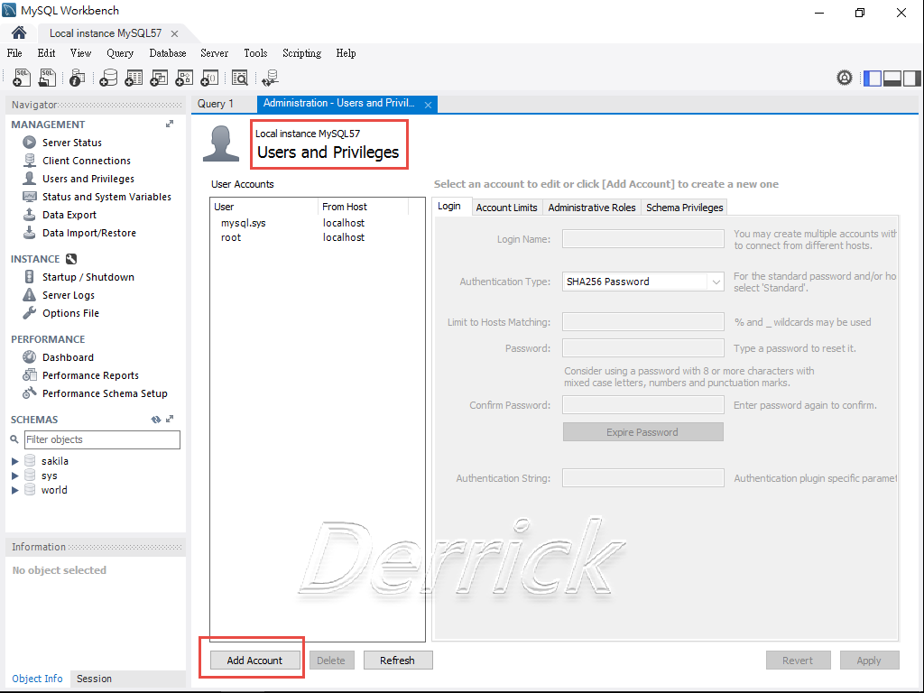Open SQL script file icon
The height and width of the screenshot is (693, 924).
(x=47, y=78)
